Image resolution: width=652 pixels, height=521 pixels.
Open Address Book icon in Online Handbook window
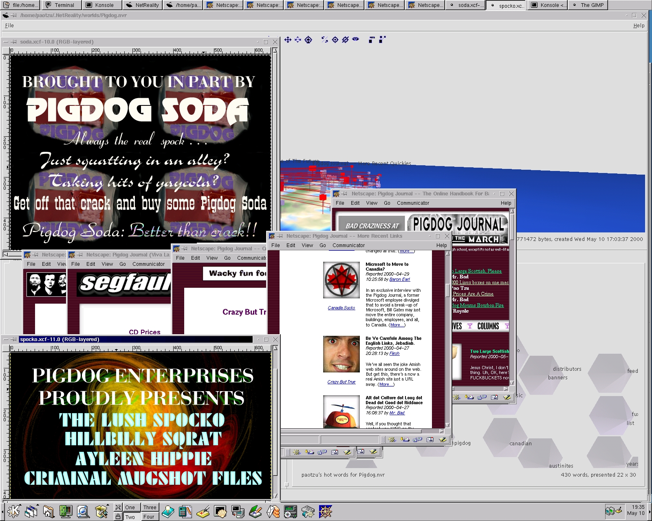point(494,397)
